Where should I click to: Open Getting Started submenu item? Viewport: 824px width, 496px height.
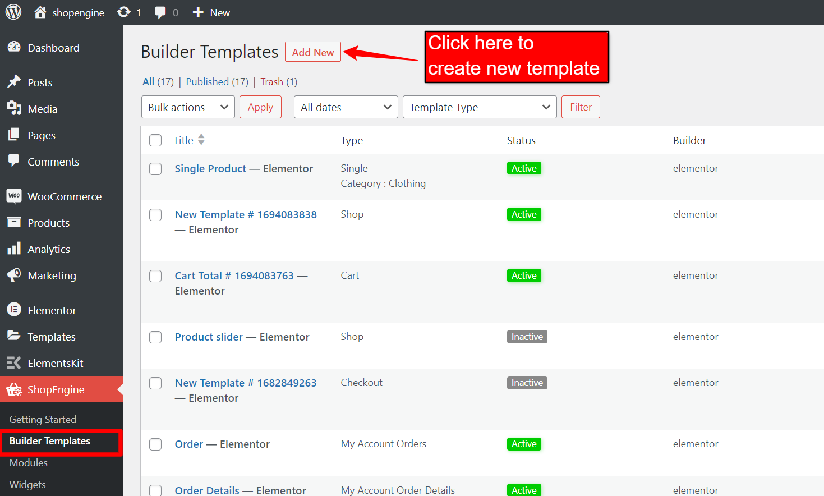tap(43, 420)
